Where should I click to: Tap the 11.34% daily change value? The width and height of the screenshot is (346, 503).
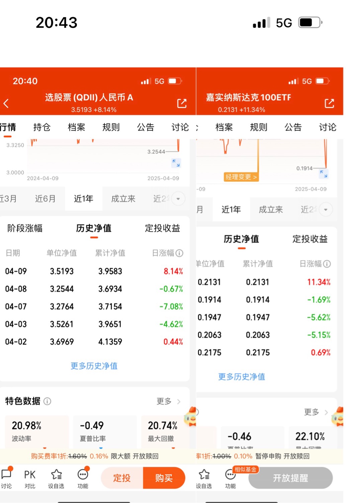click(x=319, y=282)
